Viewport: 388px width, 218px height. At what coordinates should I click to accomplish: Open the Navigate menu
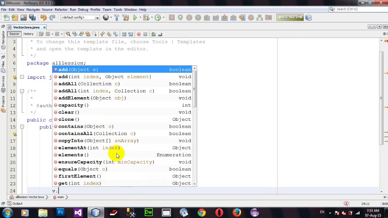tap(33, 9)
